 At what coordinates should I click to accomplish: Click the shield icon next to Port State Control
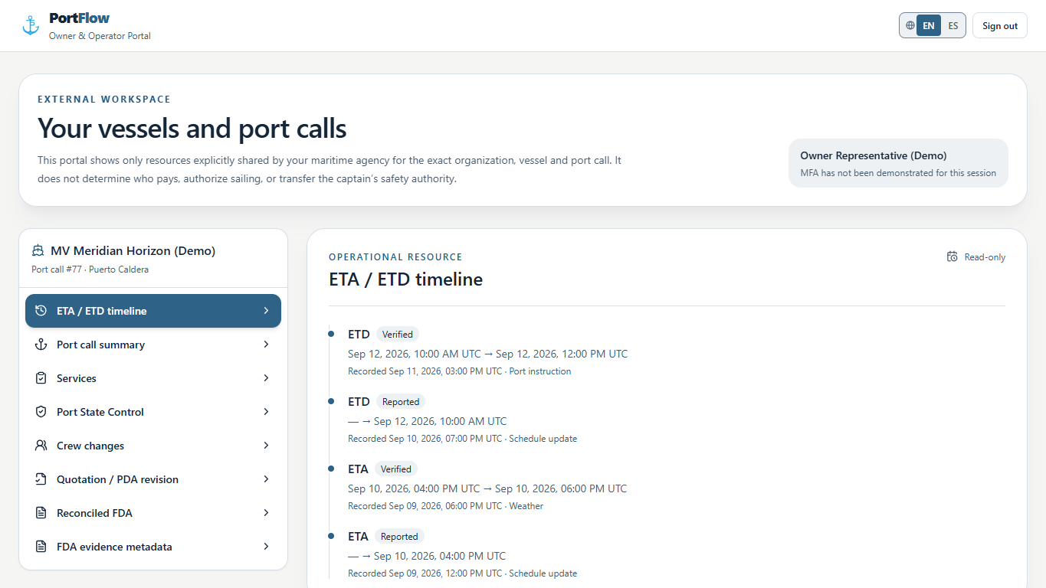click(41, 412)
